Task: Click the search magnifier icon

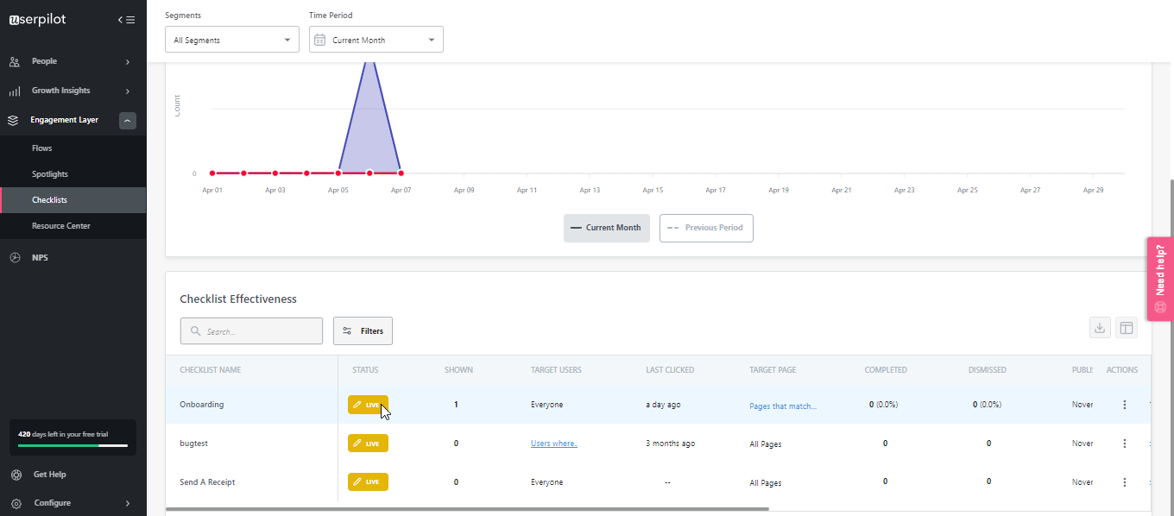Action: coord(196,331)
